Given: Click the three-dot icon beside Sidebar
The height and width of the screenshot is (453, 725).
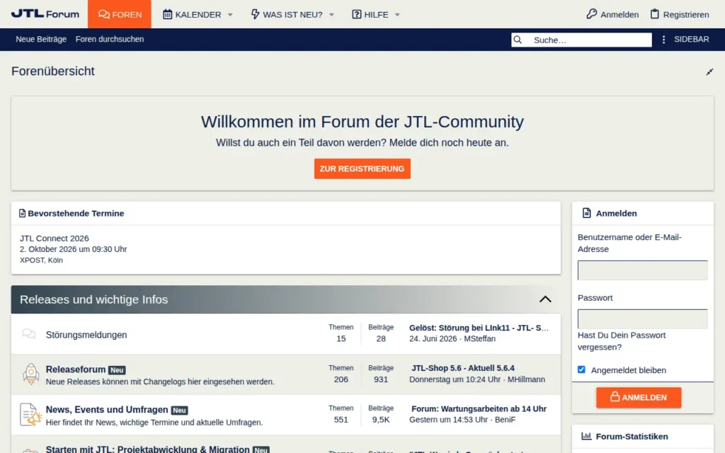Looking at the screenshot, I should (x=663, y=40).
